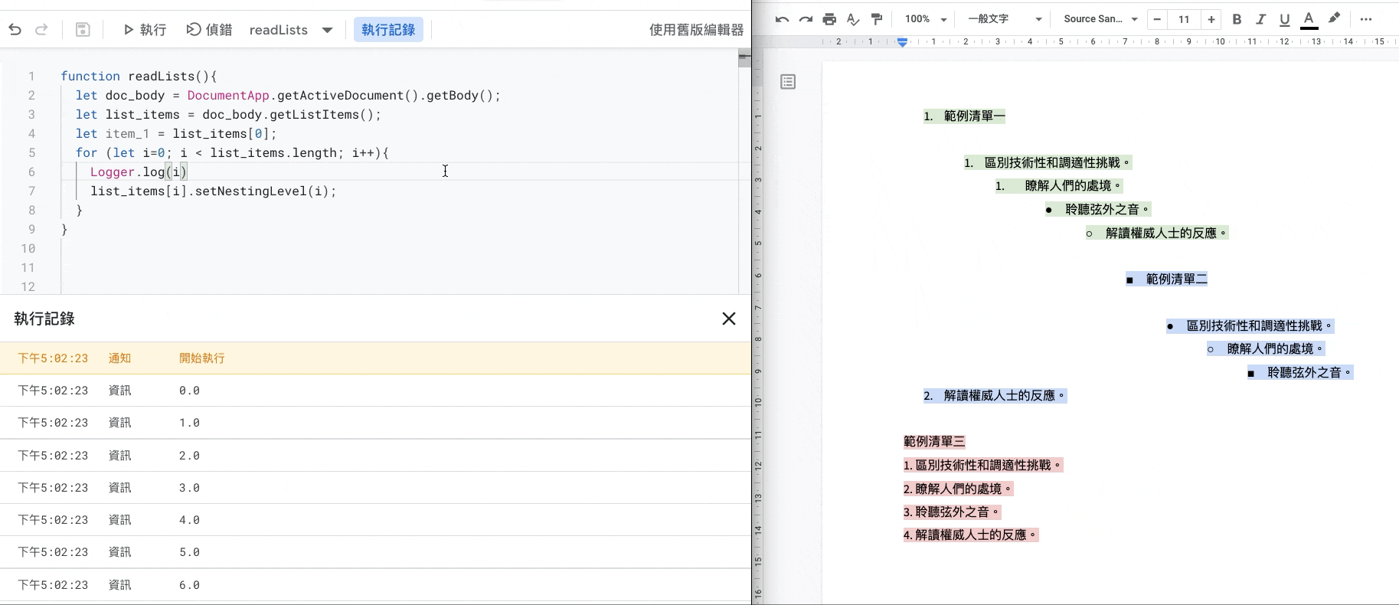
Task: Show the document outline icon
Action: tap(788, 82)
